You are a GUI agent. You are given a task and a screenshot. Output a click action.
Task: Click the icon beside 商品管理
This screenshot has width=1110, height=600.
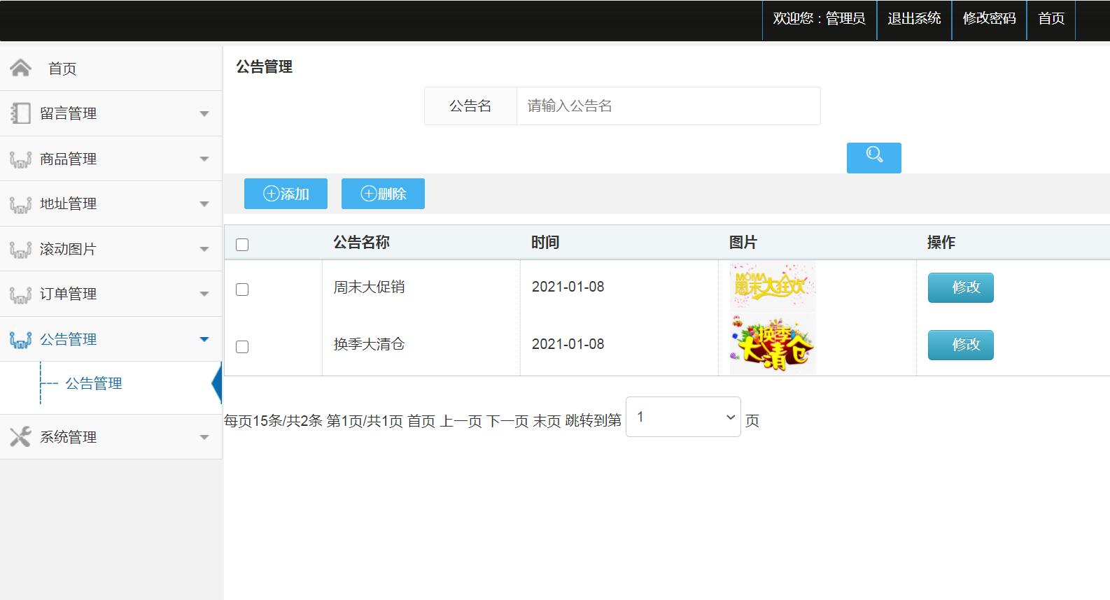click(20, 159)
